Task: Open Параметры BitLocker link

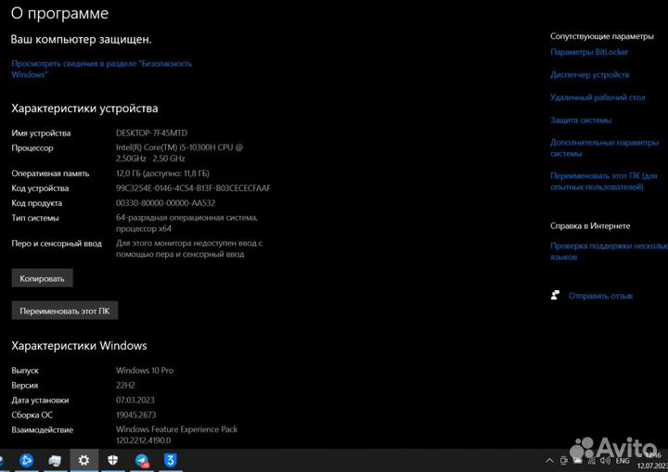Action: tap(589, 52)
